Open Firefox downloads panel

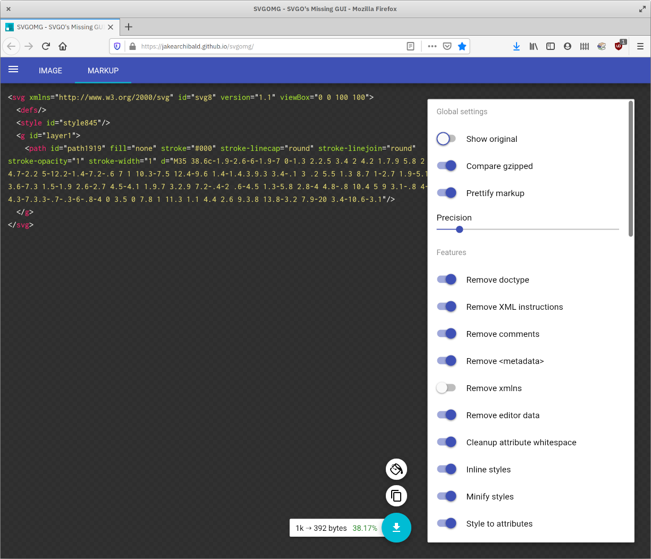(517, 46)
